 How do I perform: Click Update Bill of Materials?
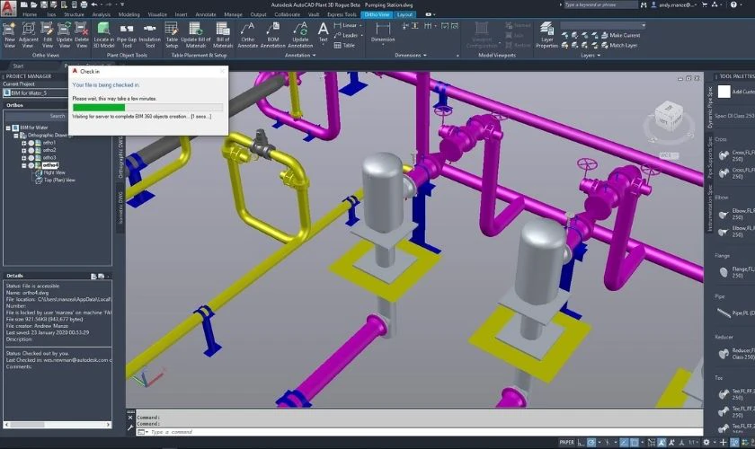196,35
